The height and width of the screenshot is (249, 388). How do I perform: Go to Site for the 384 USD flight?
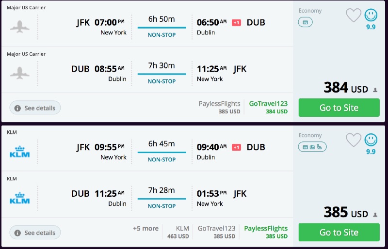(x=339, y=108)
